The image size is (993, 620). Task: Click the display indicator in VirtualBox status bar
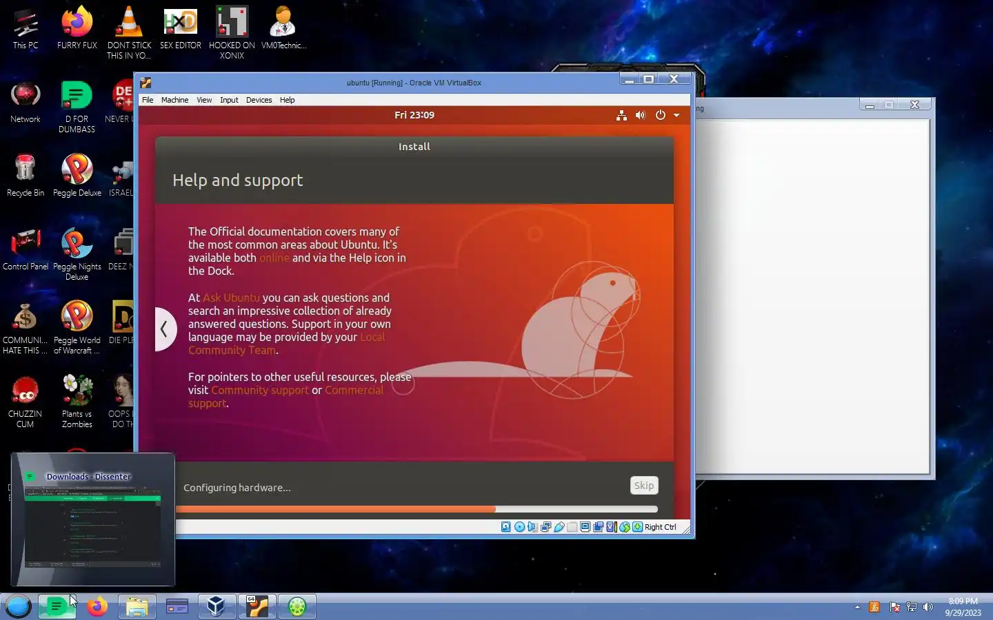(585, 527)
